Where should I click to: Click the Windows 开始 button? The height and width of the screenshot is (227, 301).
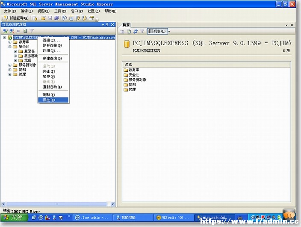[14, 218]
